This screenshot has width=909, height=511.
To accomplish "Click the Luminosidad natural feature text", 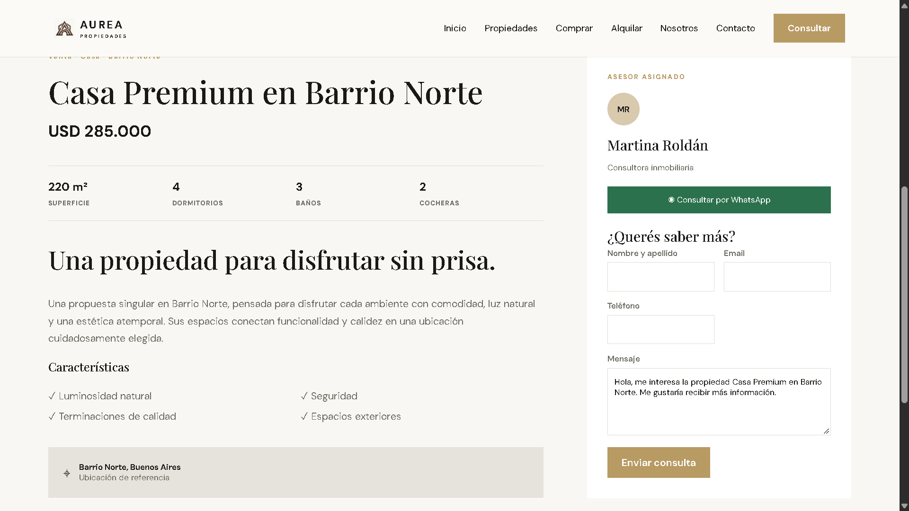I will 105,396.
